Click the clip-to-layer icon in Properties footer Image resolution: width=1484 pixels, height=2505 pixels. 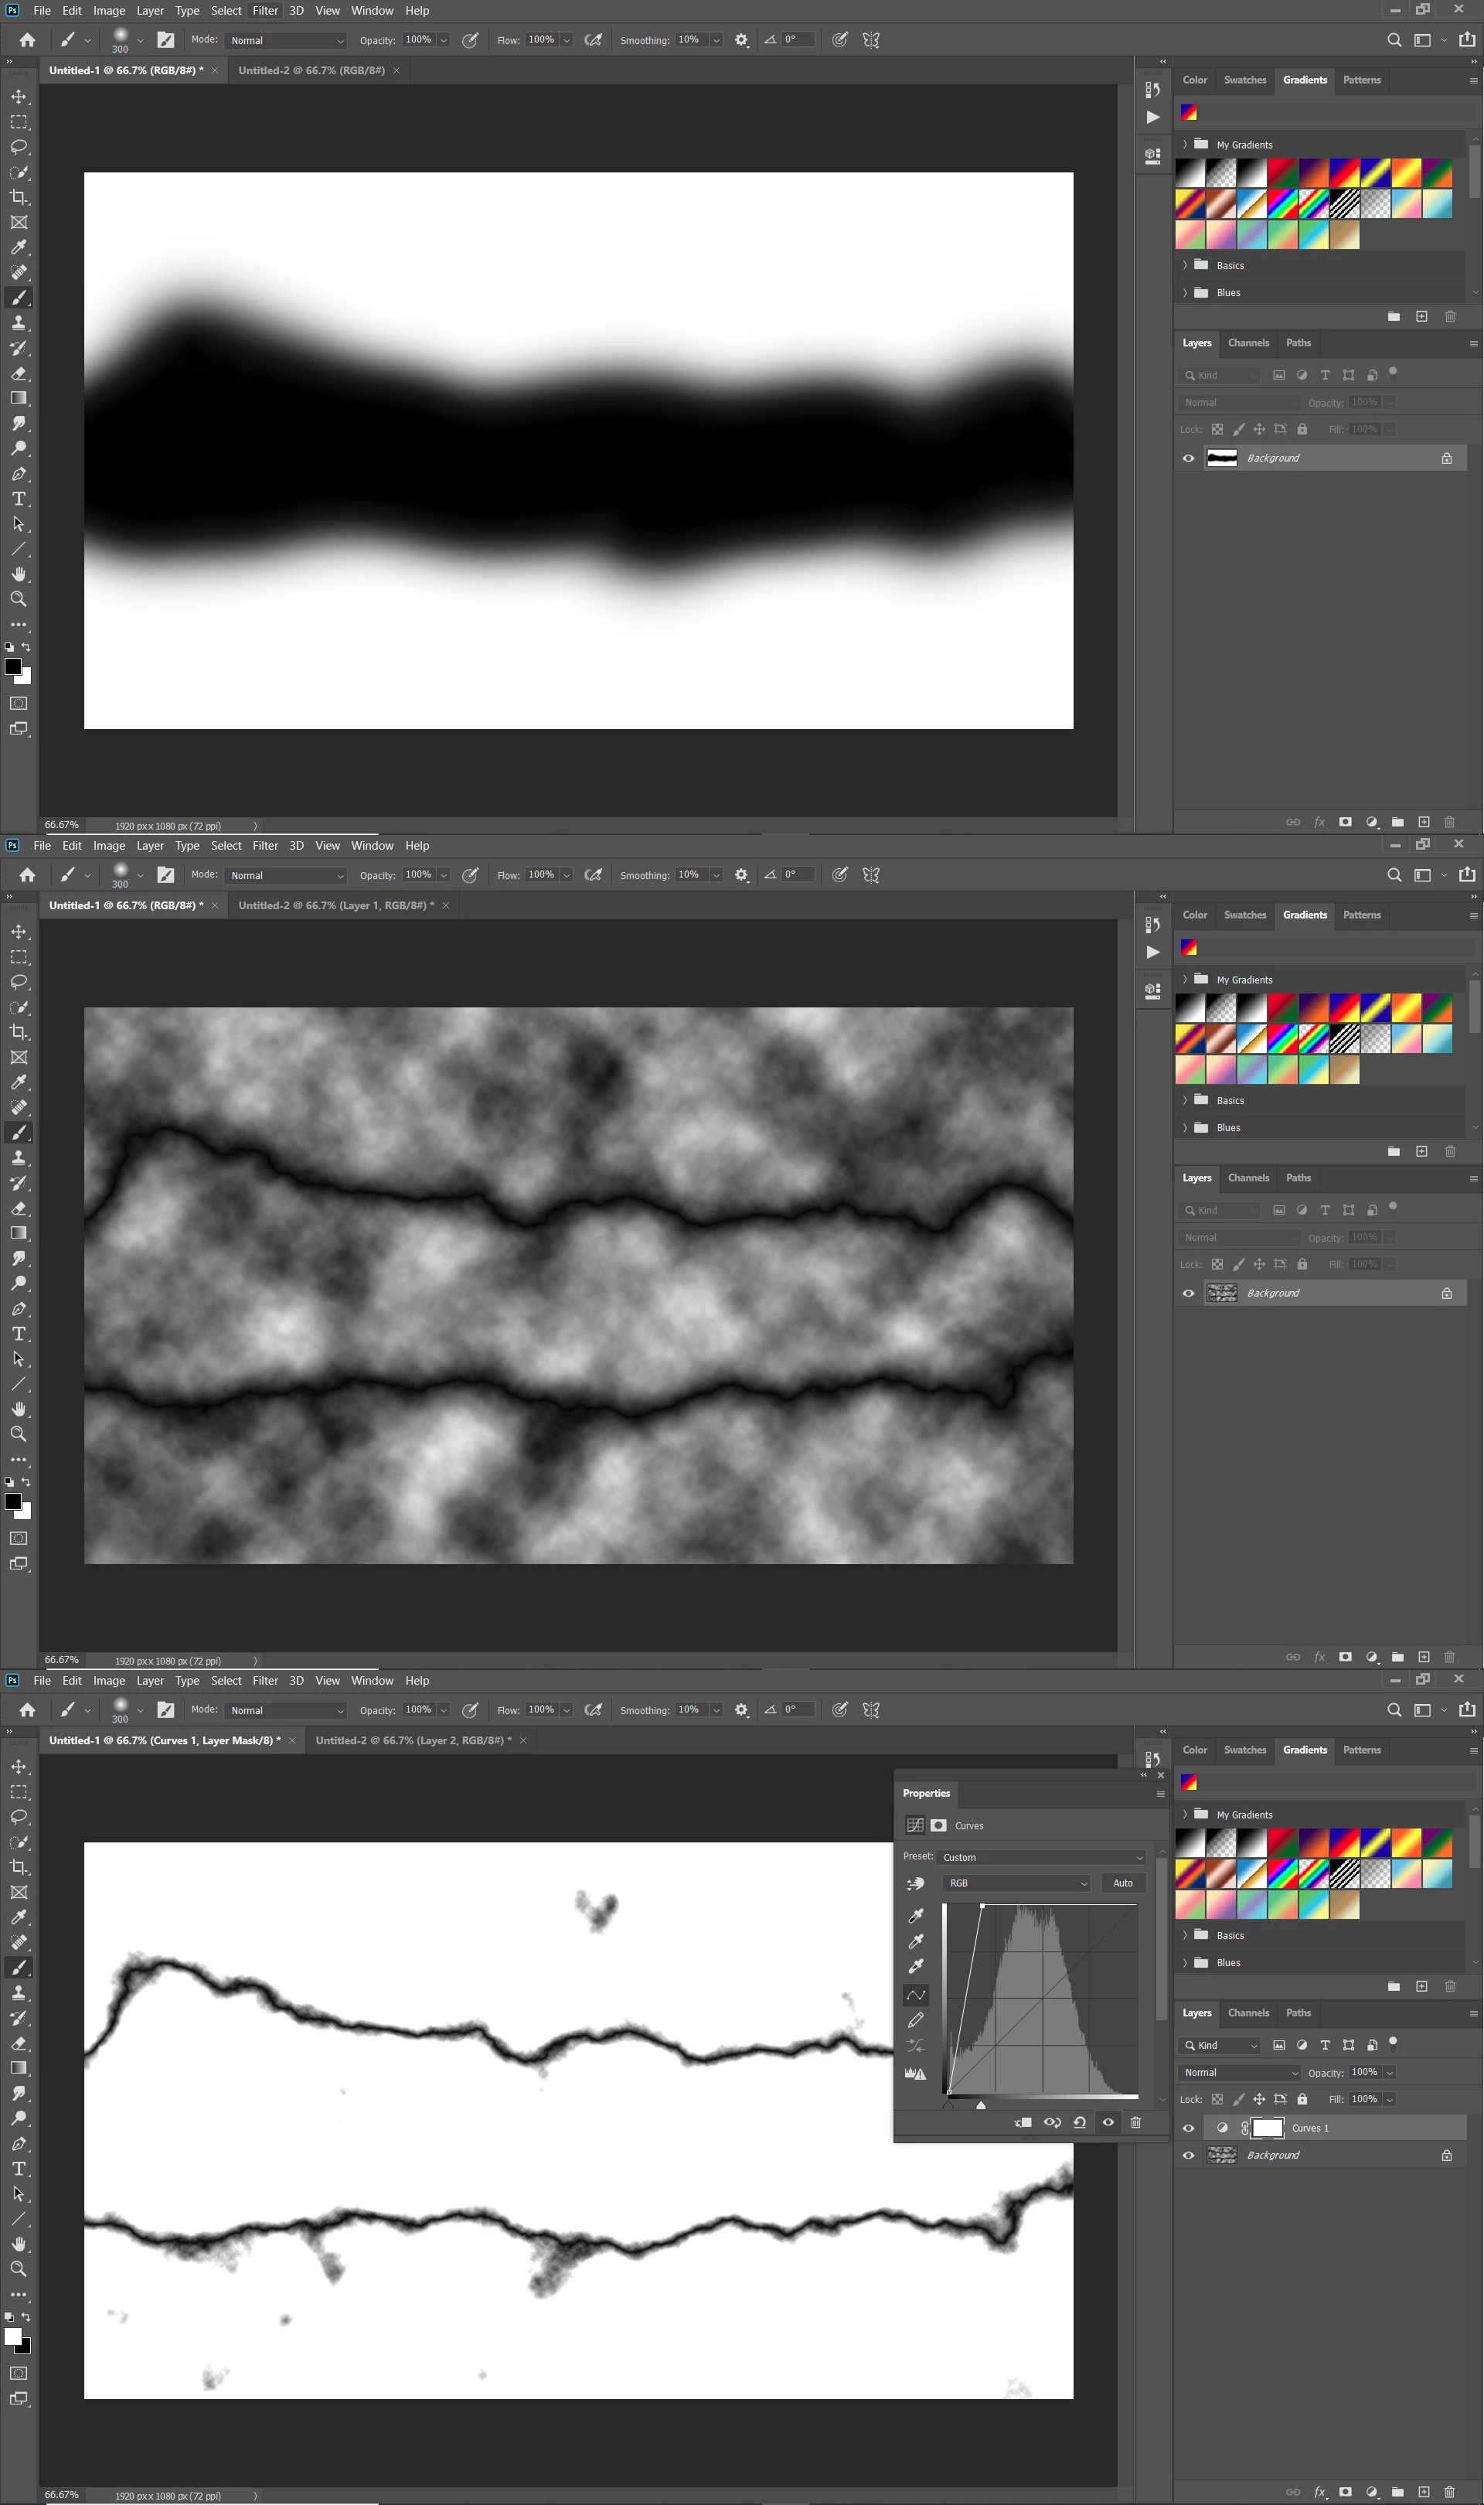[x=1023, y=2122]
